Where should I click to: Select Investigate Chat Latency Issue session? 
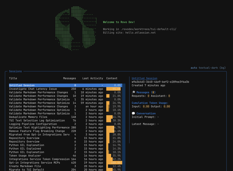(x=66, y=89)
